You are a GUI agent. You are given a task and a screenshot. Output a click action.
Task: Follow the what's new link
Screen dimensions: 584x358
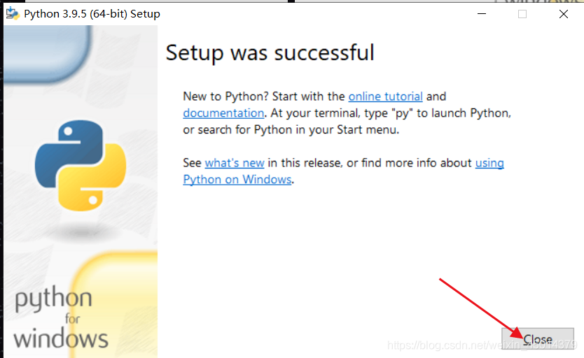(235, 163)
